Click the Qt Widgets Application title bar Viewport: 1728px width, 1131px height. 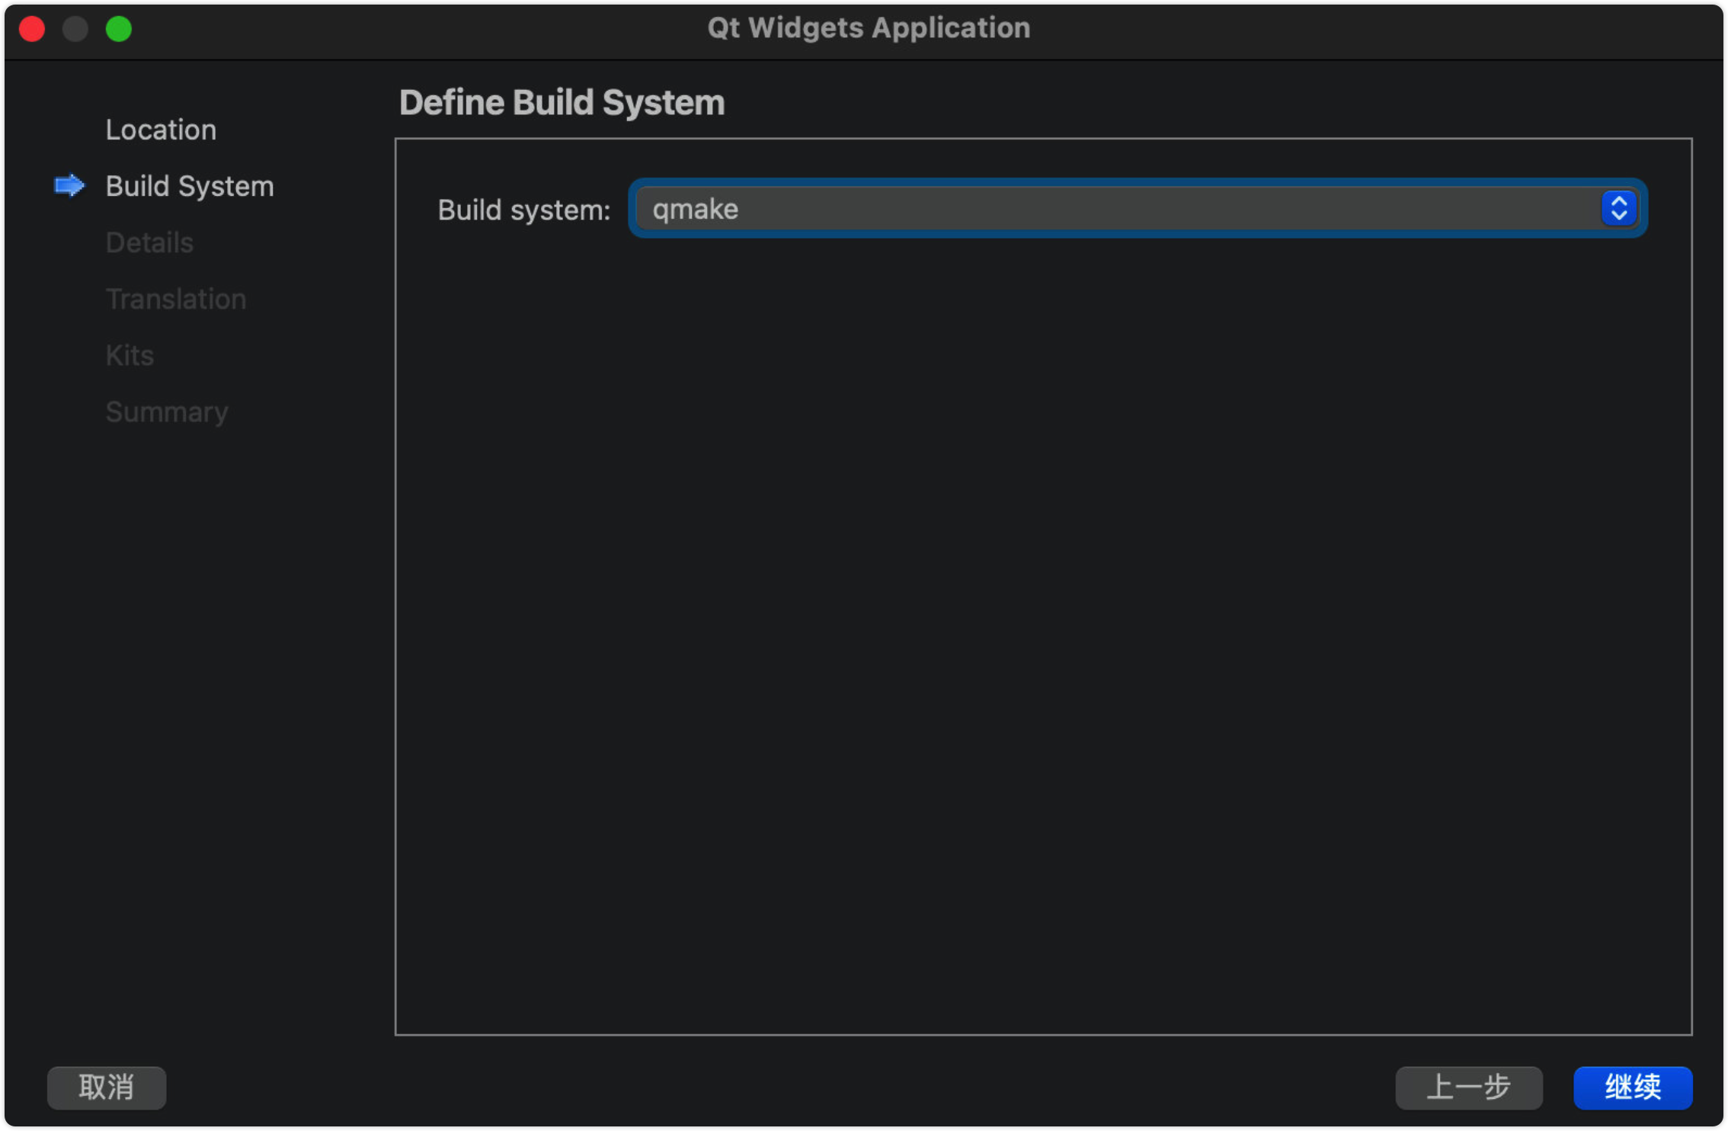(868, 28)
